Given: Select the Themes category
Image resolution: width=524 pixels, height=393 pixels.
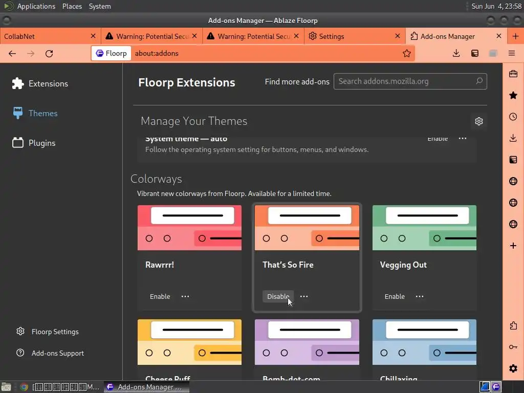Looking at the screenshot, I should pos(35,113).
